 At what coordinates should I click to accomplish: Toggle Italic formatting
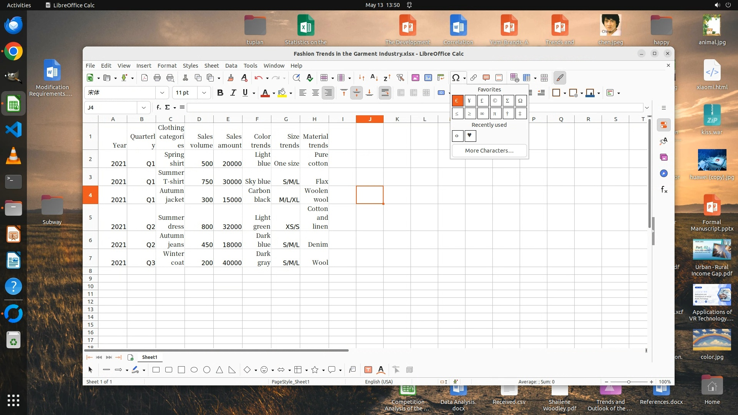point(233,93)
